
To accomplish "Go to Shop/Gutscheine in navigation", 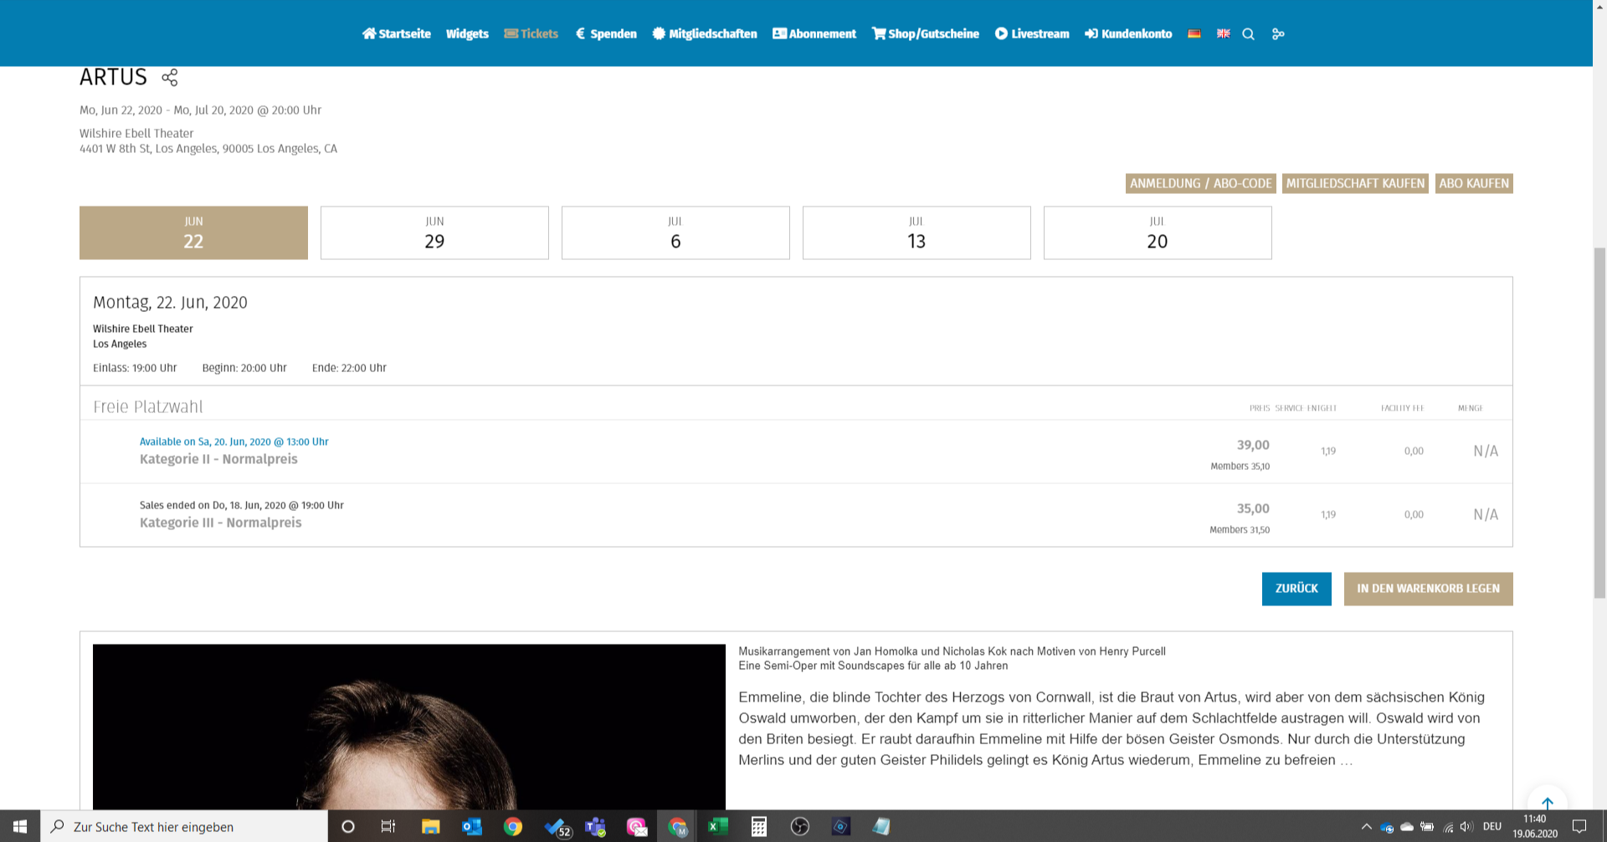I will (x=925, y=34).
